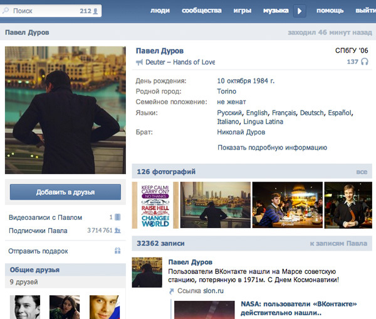
Task: Click the 9 друзей count
Action: [x=24, y=282]
